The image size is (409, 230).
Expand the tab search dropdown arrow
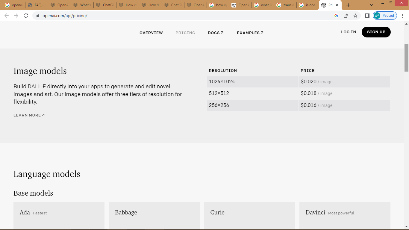[372, 5]
